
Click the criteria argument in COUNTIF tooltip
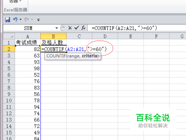pos(90,56)
